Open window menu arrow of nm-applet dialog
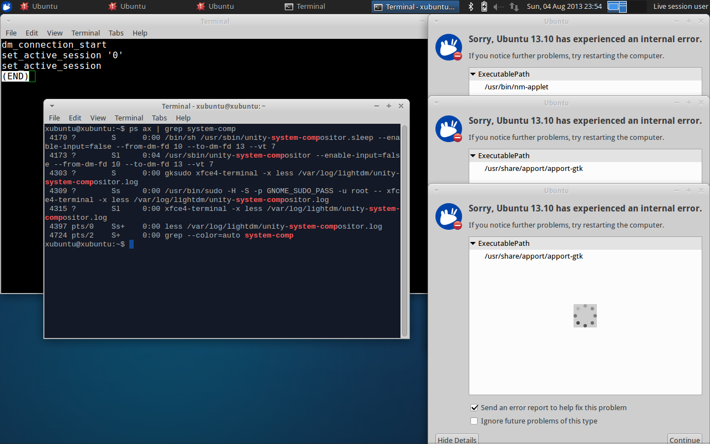710x444 pixels. (437, 21)
